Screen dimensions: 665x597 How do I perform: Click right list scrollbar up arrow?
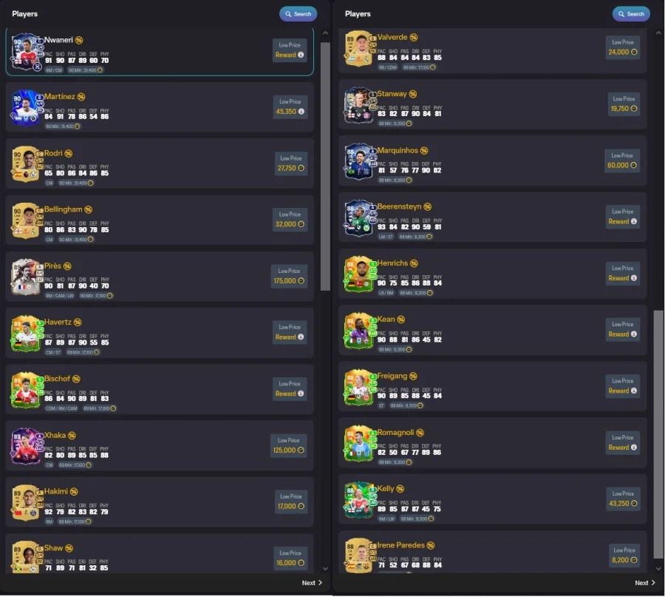pos(658,33)
